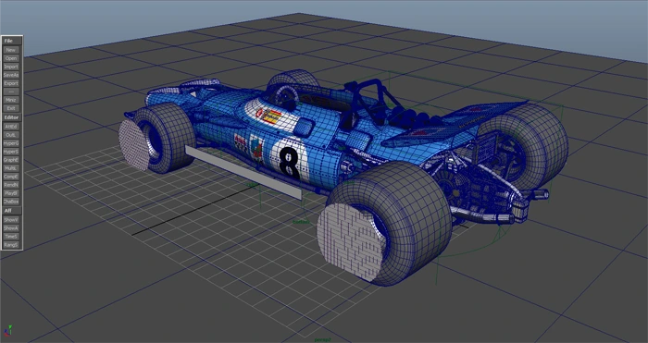Click the Exit button
Screen dimensions: 648x343
pos(11,108)
